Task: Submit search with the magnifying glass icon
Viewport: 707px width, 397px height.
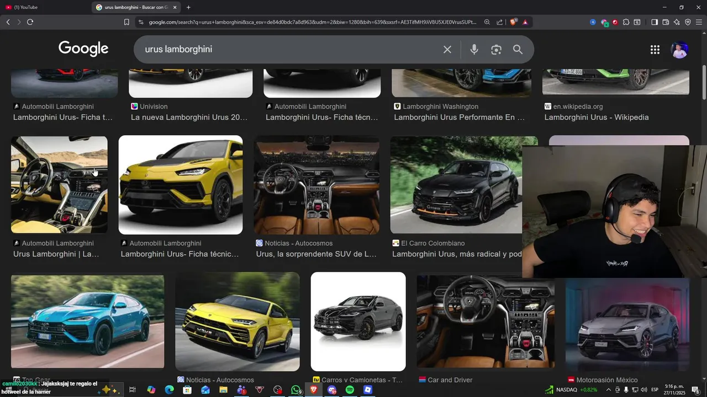Action: tap(518, 50)
